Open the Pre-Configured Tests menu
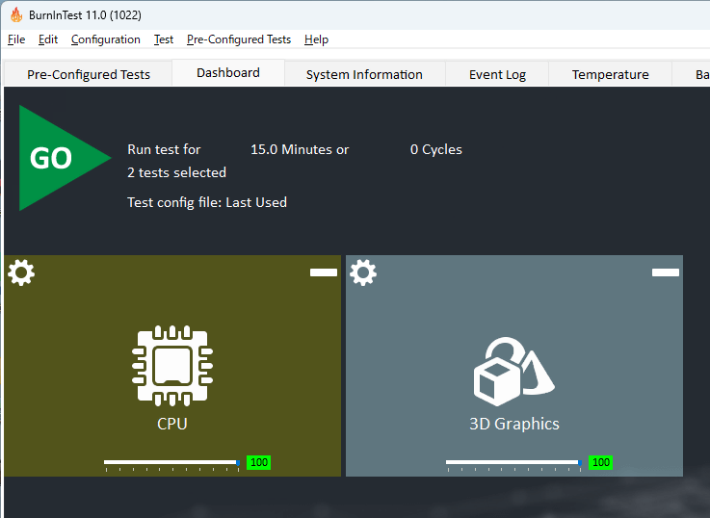710x518 pixels. pos(239,39)
